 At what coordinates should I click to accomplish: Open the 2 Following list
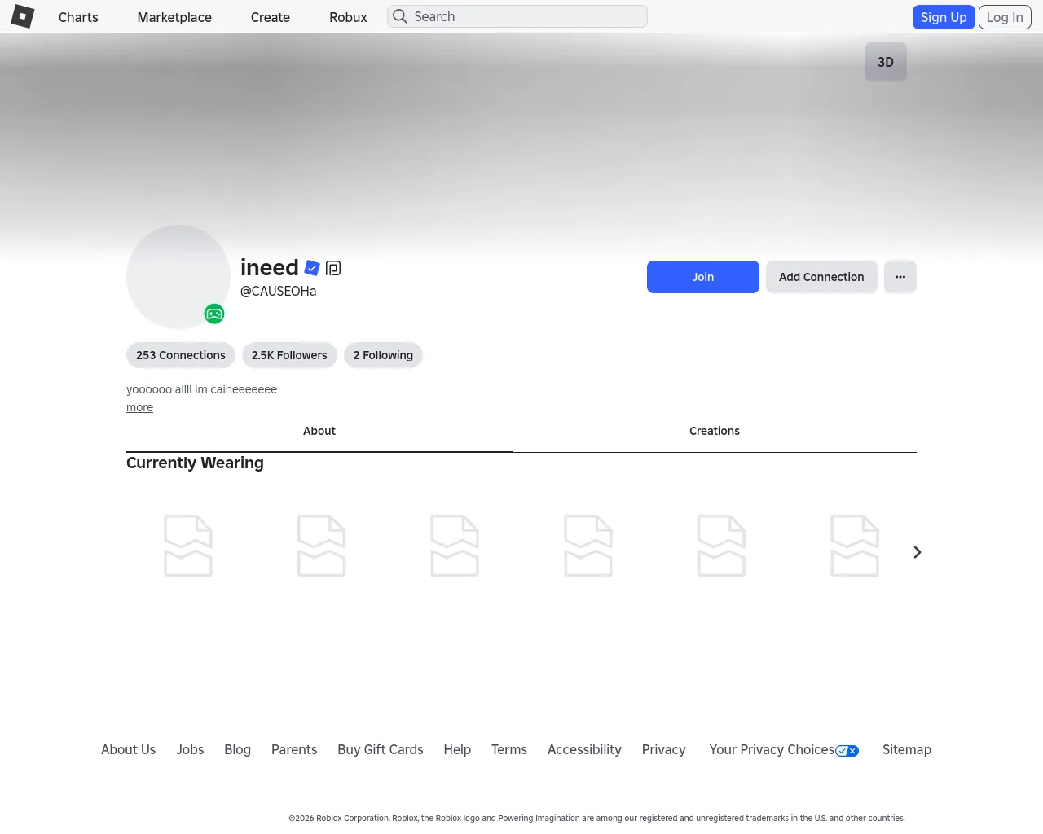pyautogui.click(x=383, y=355)
